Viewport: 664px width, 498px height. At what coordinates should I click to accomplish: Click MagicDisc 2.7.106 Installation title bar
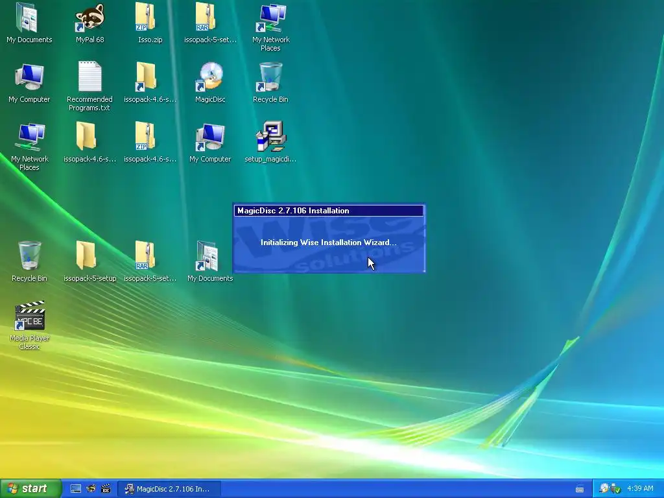(329, 211)
